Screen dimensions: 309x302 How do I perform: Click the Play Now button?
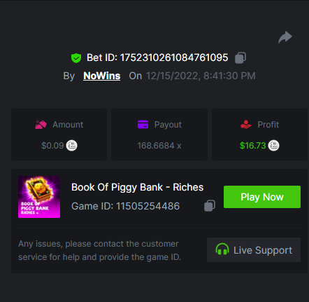tap(262, 197)
